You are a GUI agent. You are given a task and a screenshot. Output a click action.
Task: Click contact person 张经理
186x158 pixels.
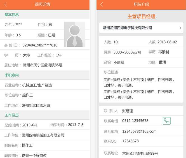128,111
